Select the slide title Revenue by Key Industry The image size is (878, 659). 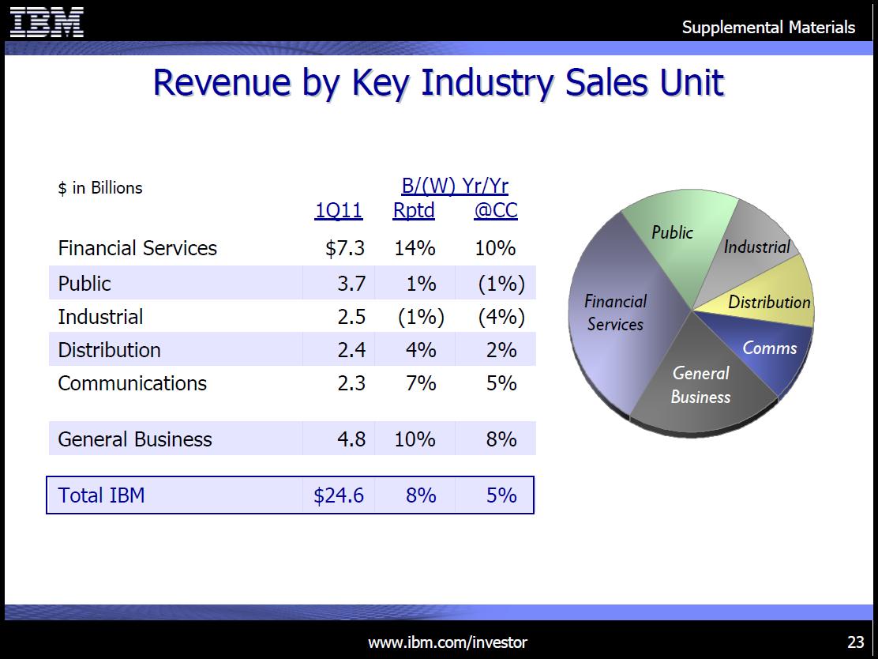[438, 83]
